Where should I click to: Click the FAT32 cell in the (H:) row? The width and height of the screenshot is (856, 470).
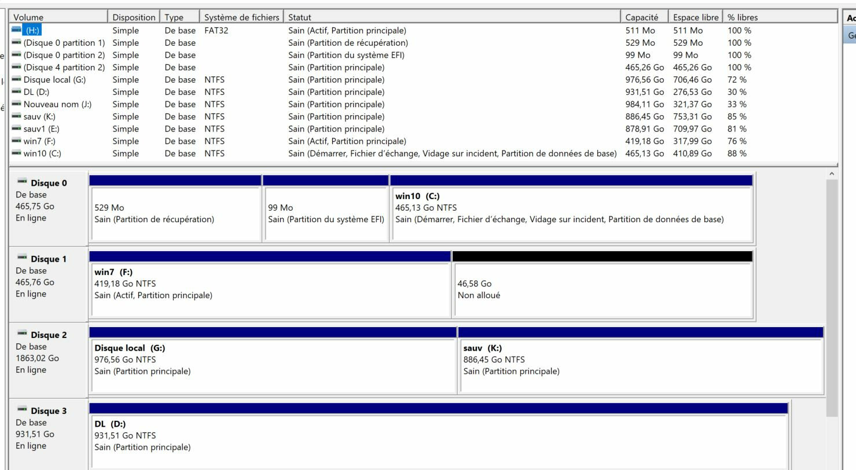(x=216, y=30)
